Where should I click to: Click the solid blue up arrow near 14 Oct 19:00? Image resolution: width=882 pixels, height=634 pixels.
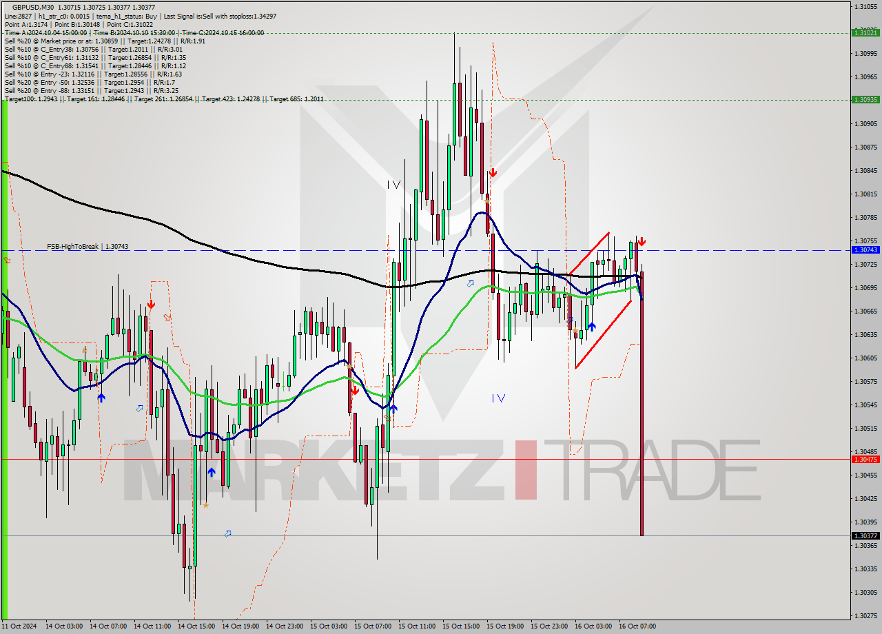(212, 472)
